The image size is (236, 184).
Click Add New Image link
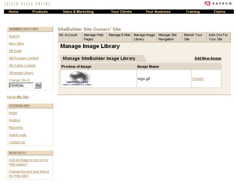[x=208, y=58]
